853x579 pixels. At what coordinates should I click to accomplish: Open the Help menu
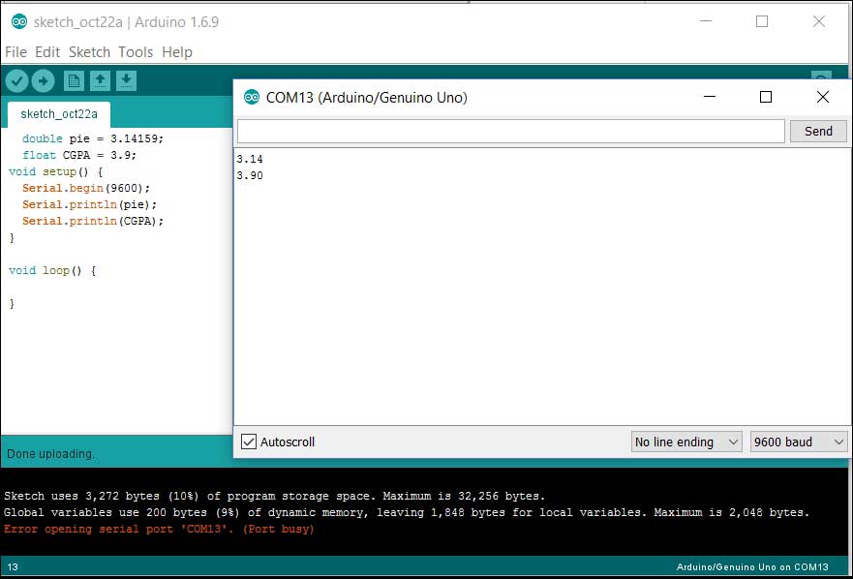pos(177,52)
